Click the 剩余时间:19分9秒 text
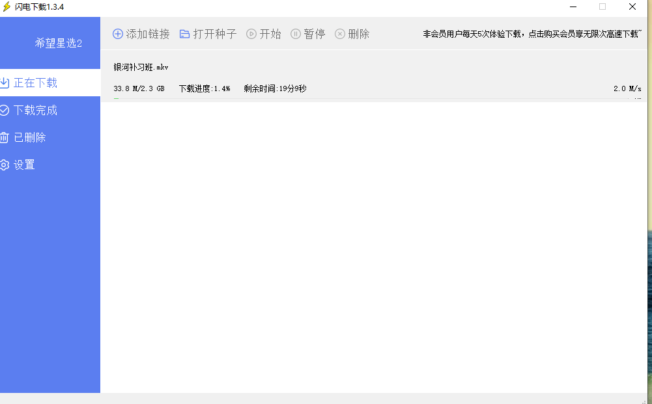 tap(276, 88)
